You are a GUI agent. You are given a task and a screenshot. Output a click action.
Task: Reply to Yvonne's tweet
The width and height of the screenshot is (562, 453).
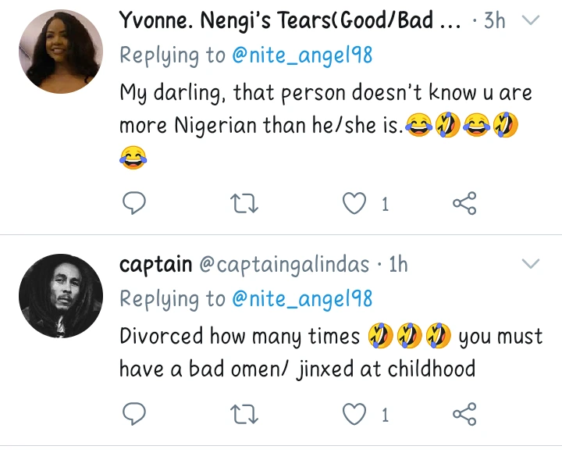coord(135,205)
